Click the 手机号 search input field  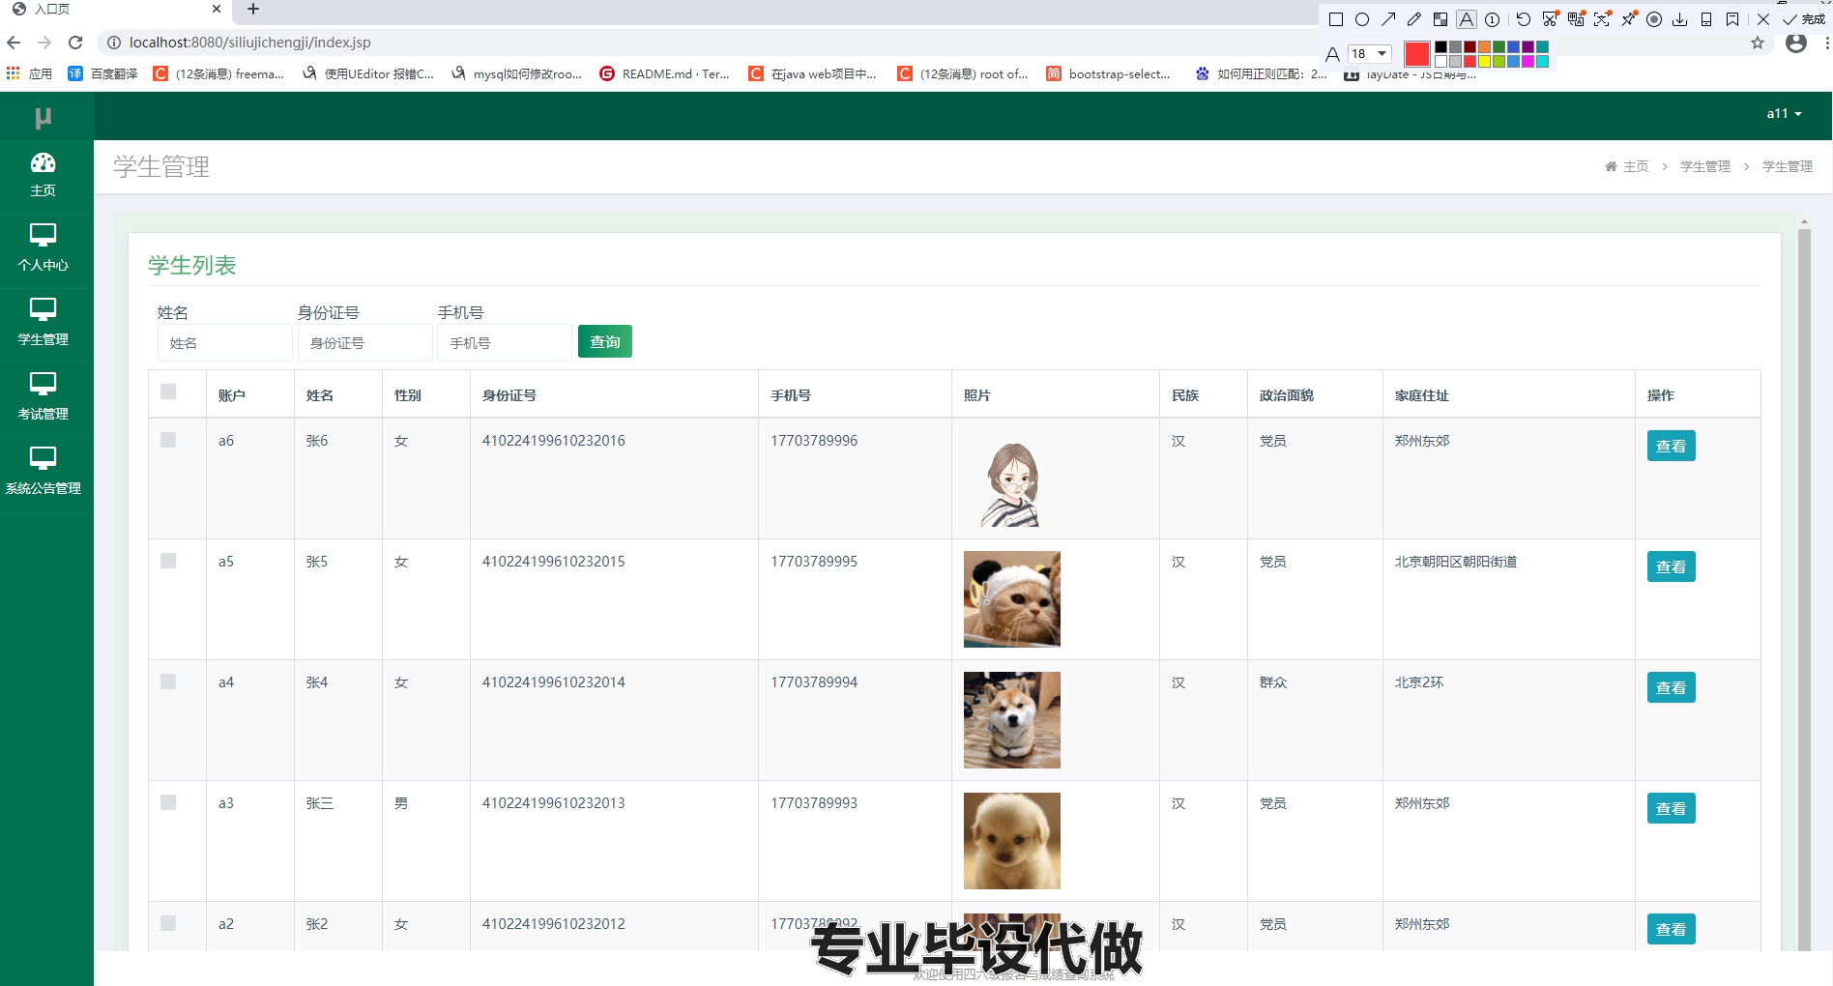click(505, 343)
